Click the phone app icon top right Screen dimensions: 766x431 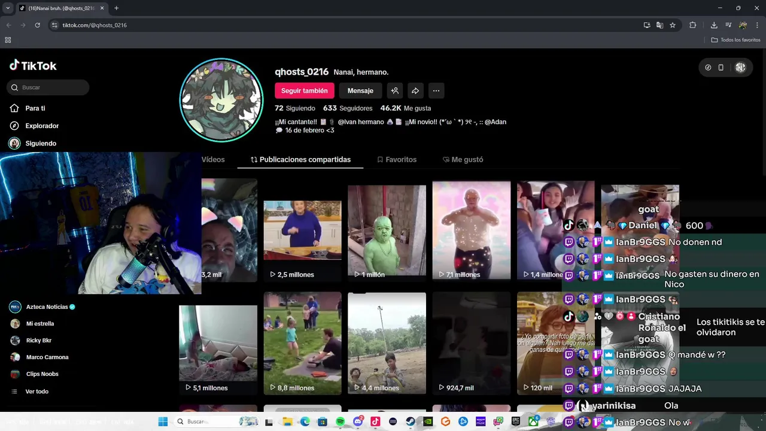pyautogui.click(x=721, y=68)
